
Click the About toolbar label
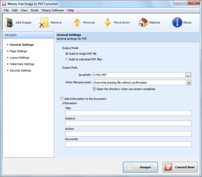coord(187,22)
